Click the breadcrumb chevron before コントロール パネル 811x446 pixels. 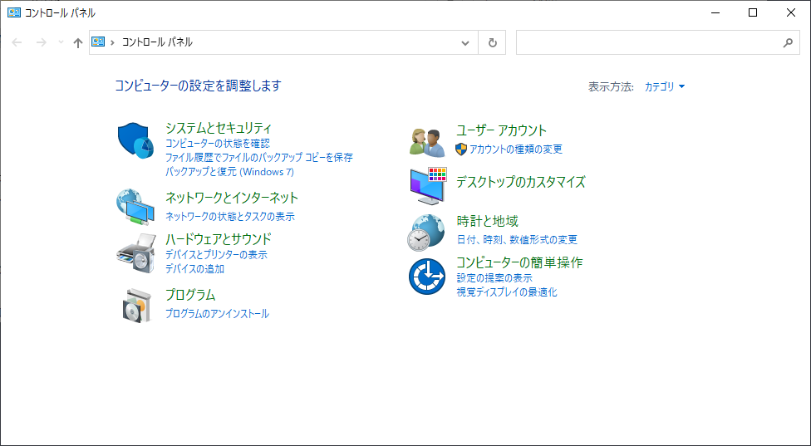pos(112,42)
